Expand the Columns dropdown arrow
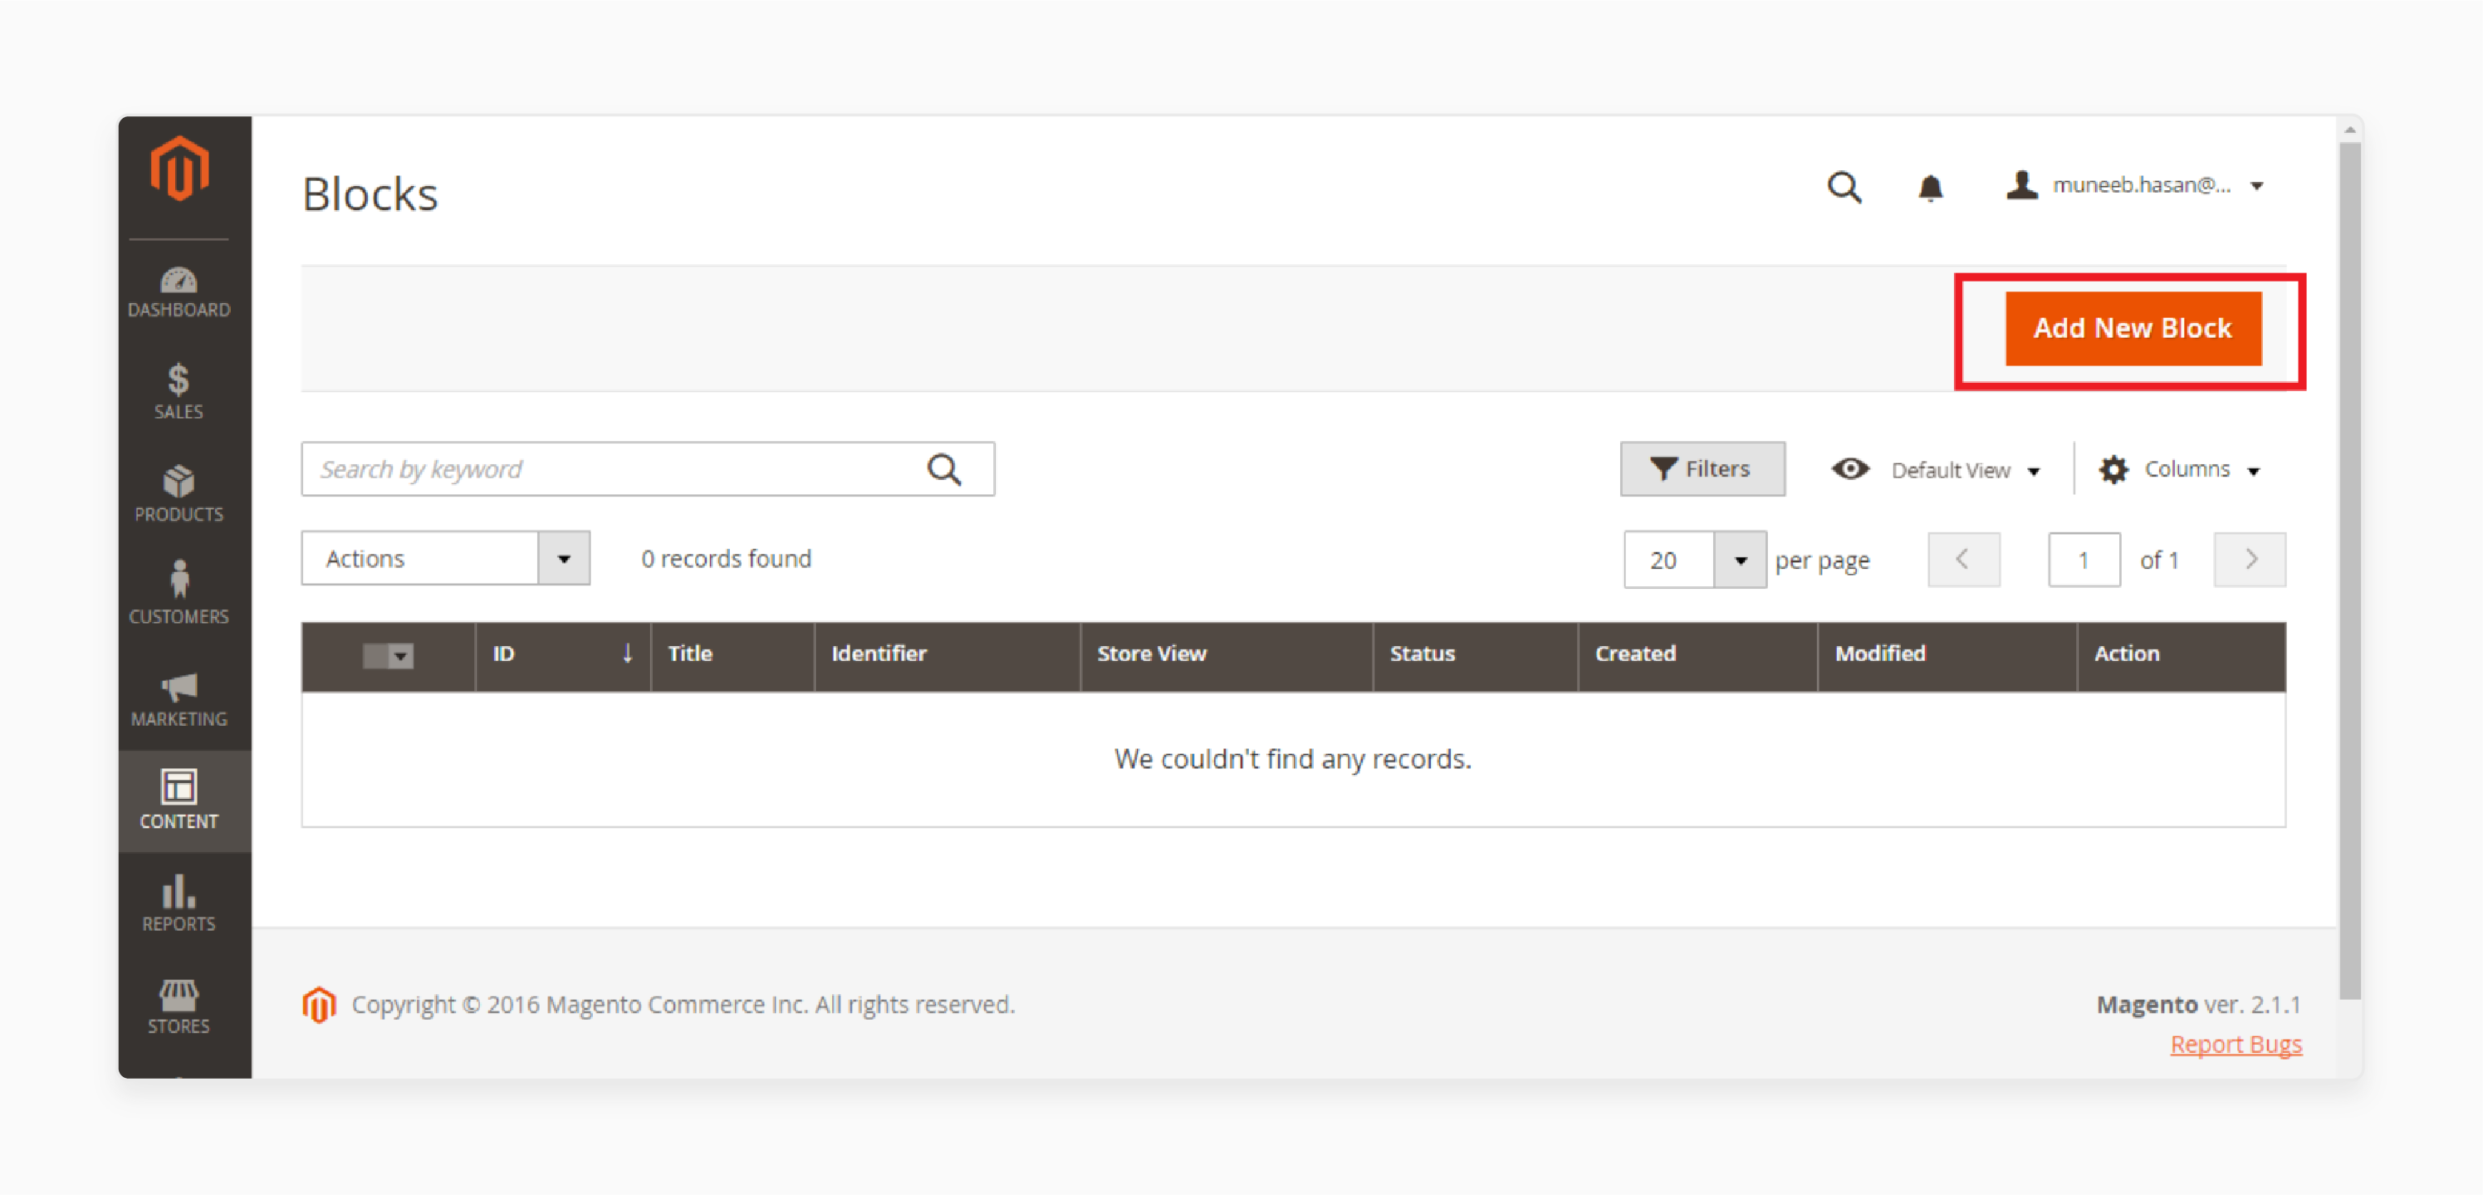Viewport: 2483px width, 1195px height. [2254, 471]
